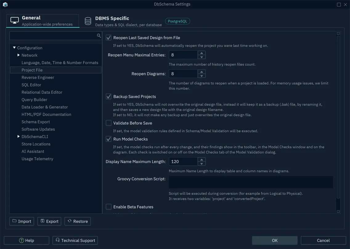Decrease Reopen Diagrams count
This screenshot has width=350, height=249.
(x=201, y=76)
